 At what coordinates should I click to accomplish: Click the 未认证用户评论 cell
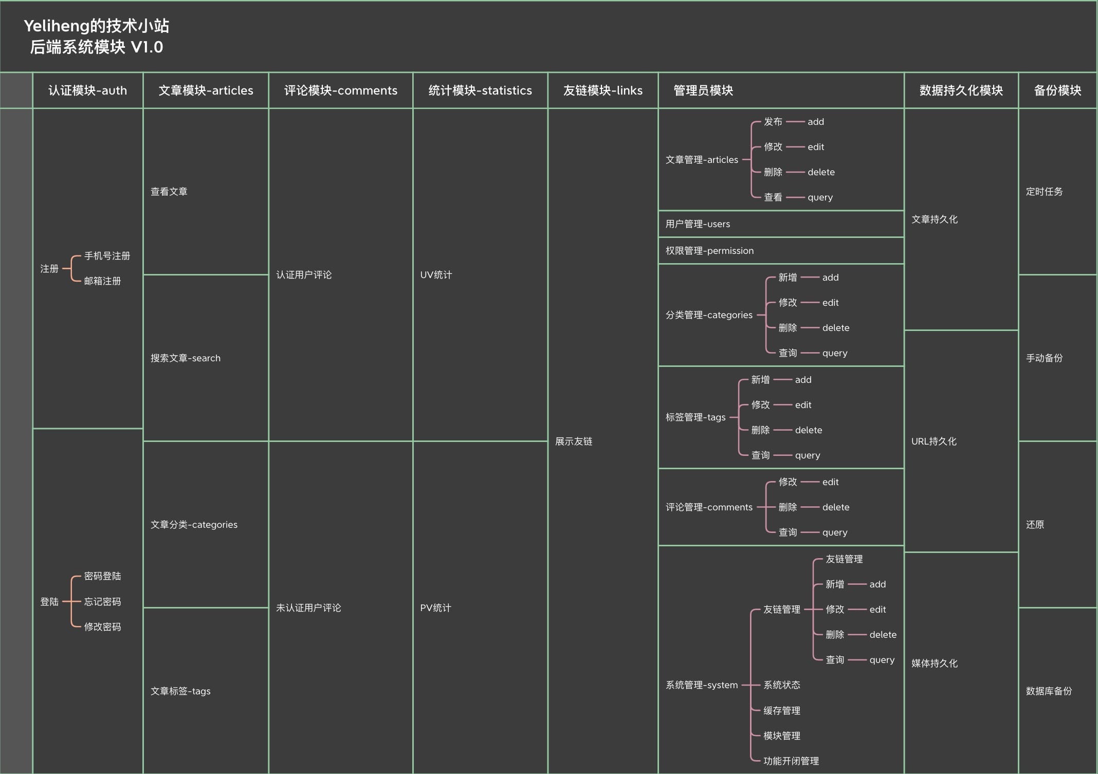click(308, 608)
